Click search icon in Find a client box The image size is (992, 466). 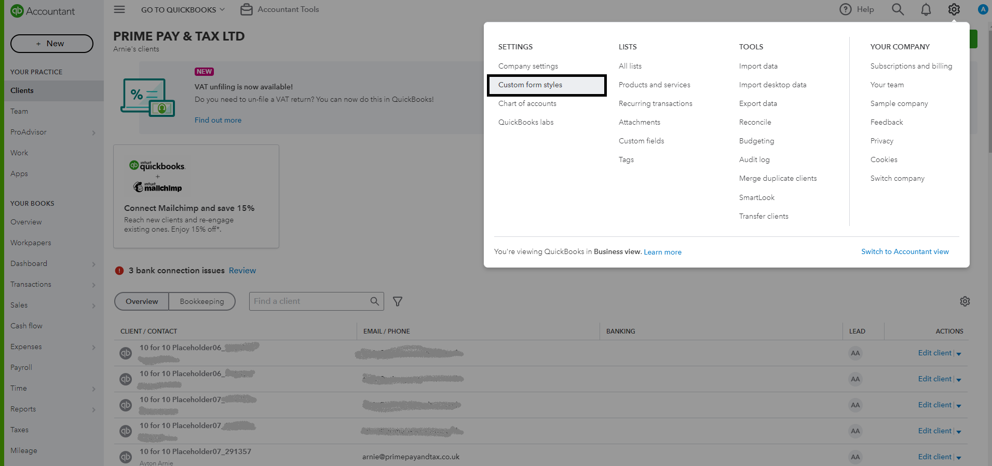tap(375, 301)
